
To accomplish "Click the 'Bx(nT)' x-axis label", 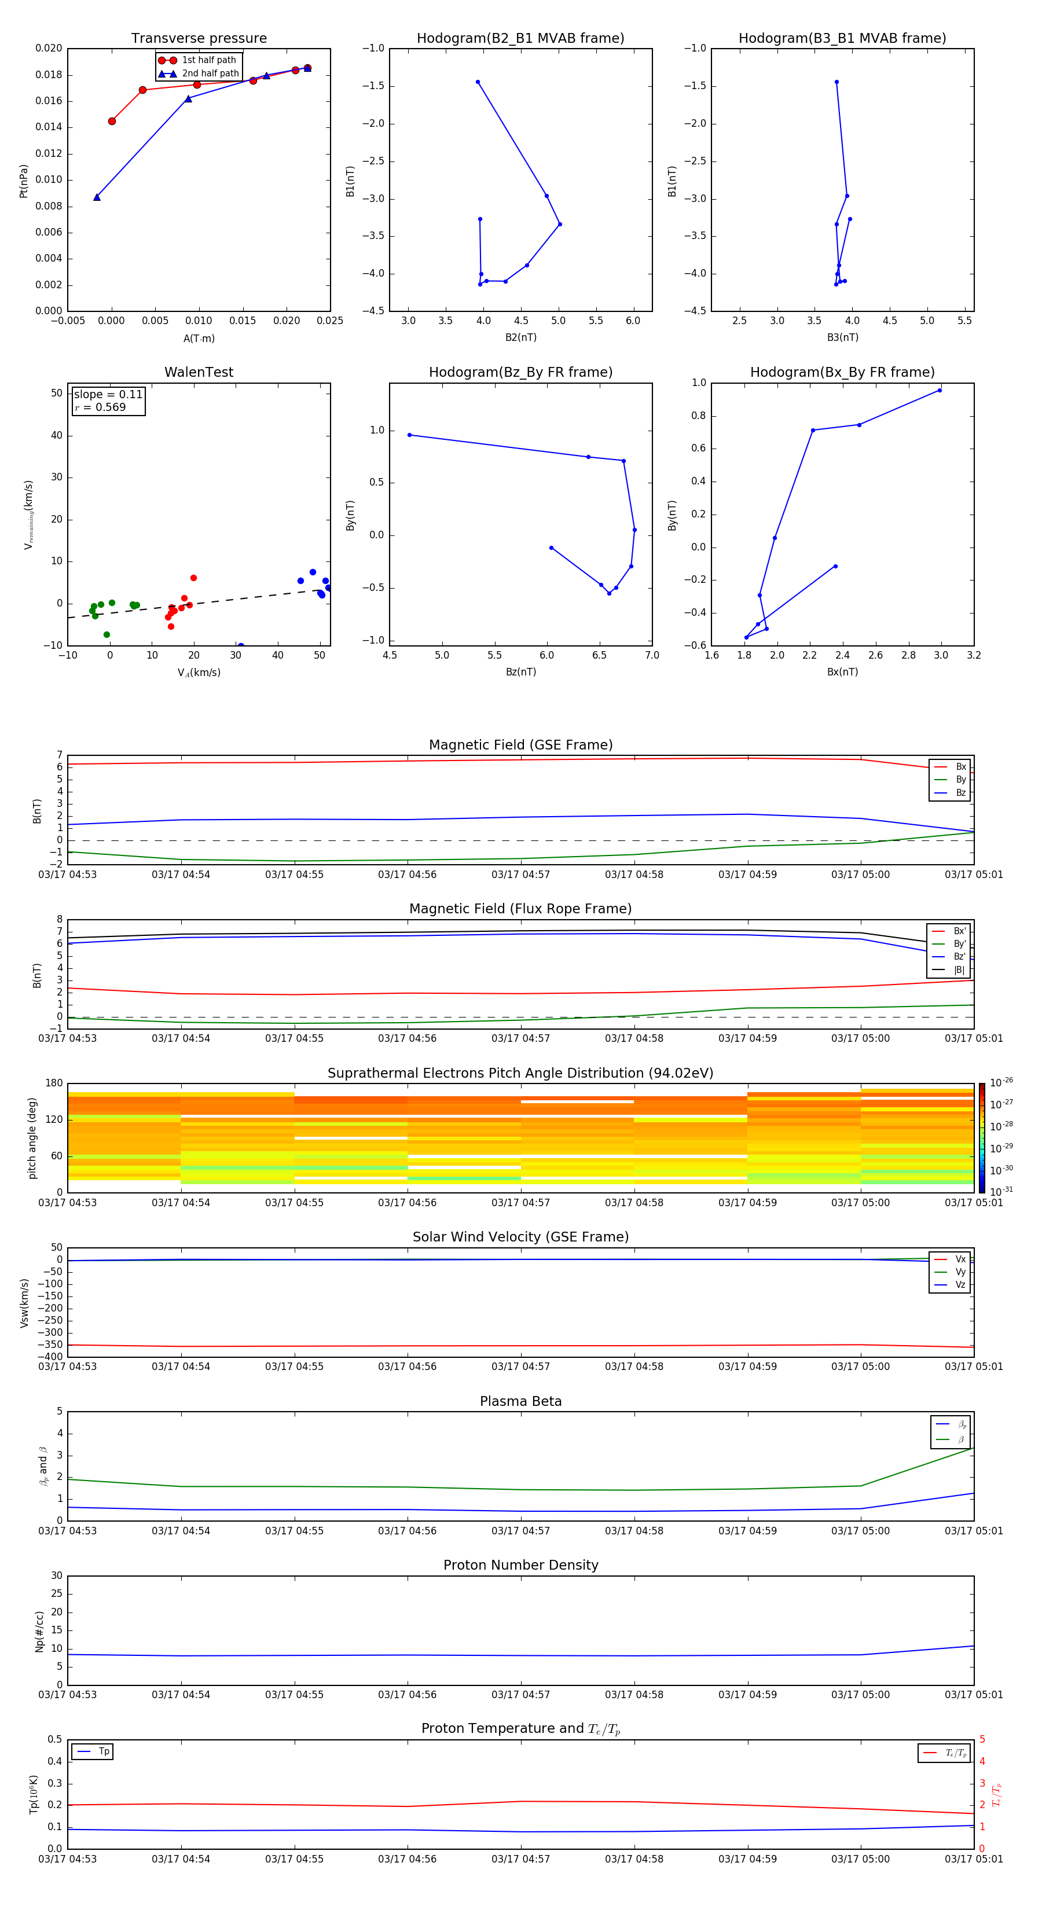I will [842, 672].
